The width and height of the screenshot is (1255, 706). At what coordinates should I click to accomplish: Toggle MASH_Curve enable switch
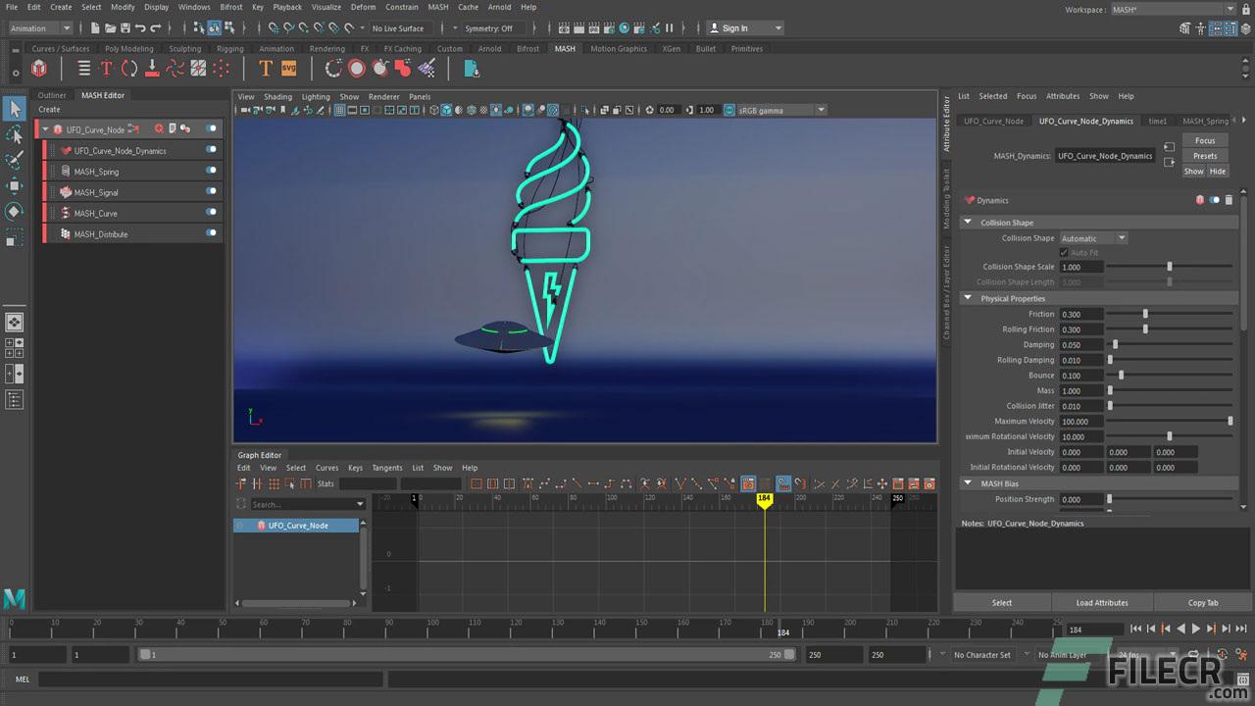(211, 212)
